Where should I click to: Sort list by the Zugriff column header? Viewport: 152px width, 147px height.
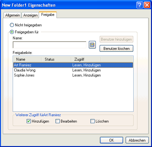pos(86,59)
